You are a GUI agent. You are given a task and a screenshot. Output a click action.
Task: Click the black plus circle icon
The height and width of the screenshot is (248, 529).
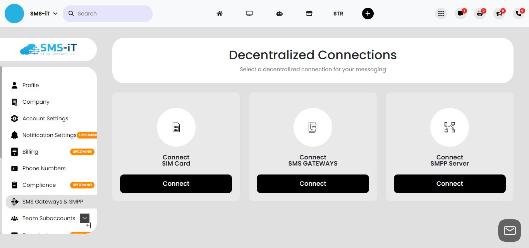(x=368, y=14)
